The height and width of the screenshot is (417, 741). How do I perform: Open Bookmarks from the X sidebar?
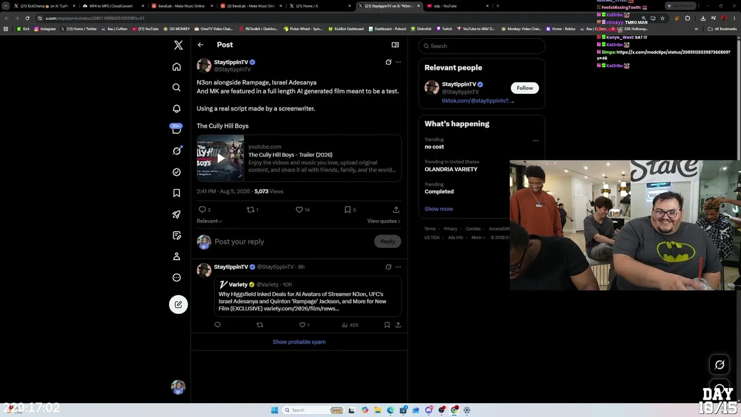coord(177,193)
